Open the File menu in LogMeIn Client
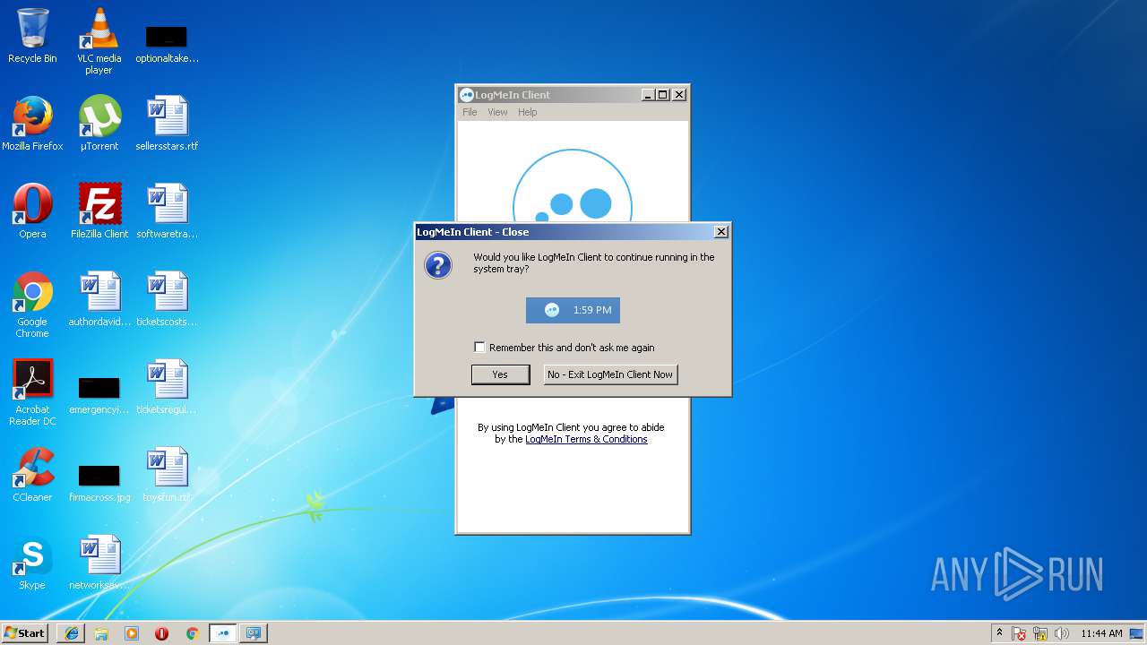The image size is (1147, 645). (x=470, y=112)
